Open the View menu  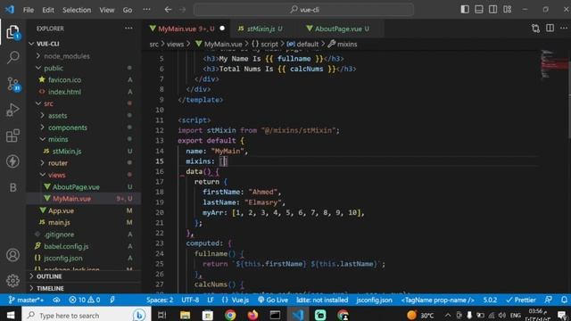(107, 10)
